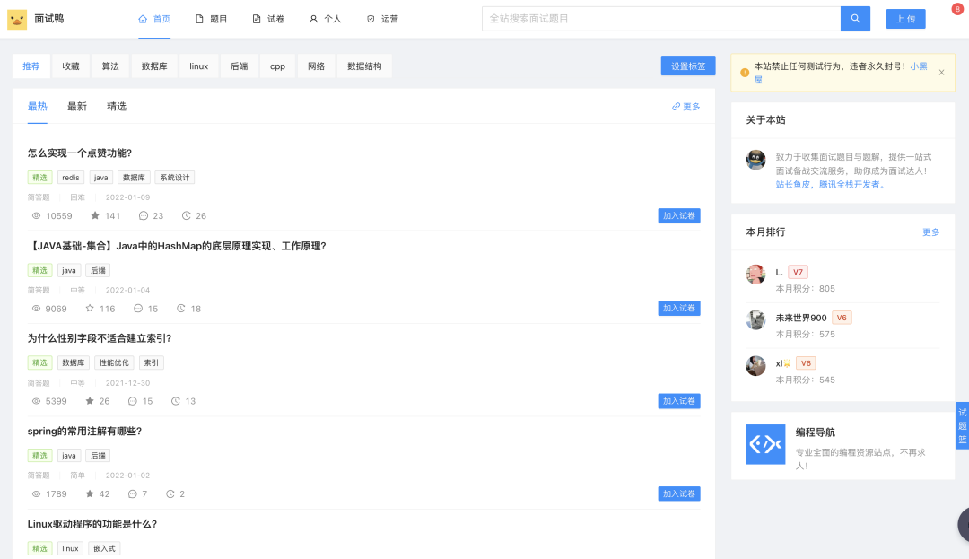Dismiss the warning banner with X
Image resolution: width=969 pixels, height=559 pixels.
[x=941, y=73]
